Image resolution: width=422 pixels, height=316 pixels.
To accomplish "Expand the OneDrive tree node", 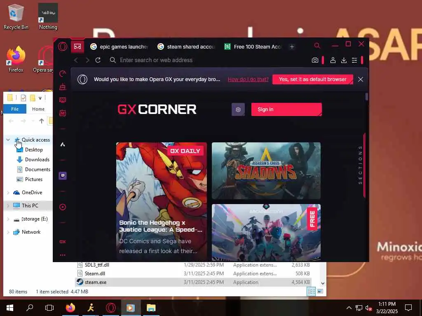I will (8, 193).
